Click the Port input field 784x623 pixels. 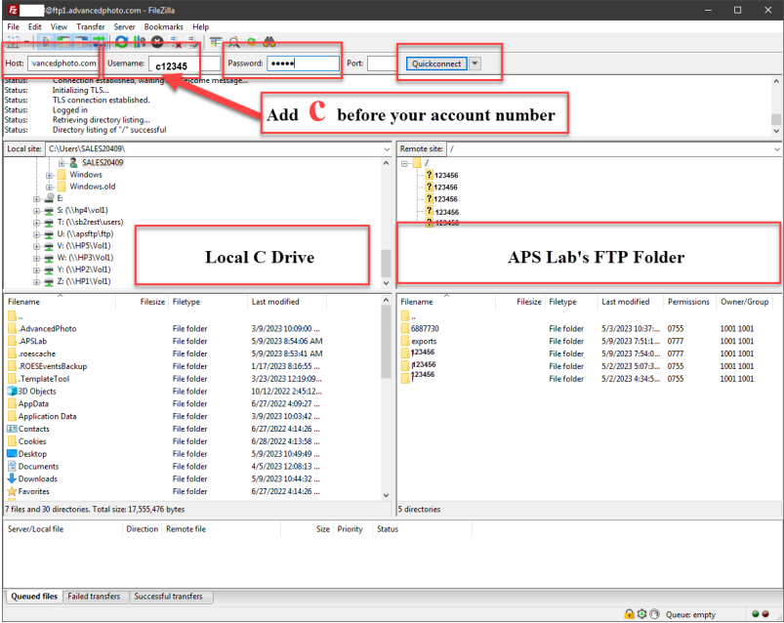tap(383, 63)
